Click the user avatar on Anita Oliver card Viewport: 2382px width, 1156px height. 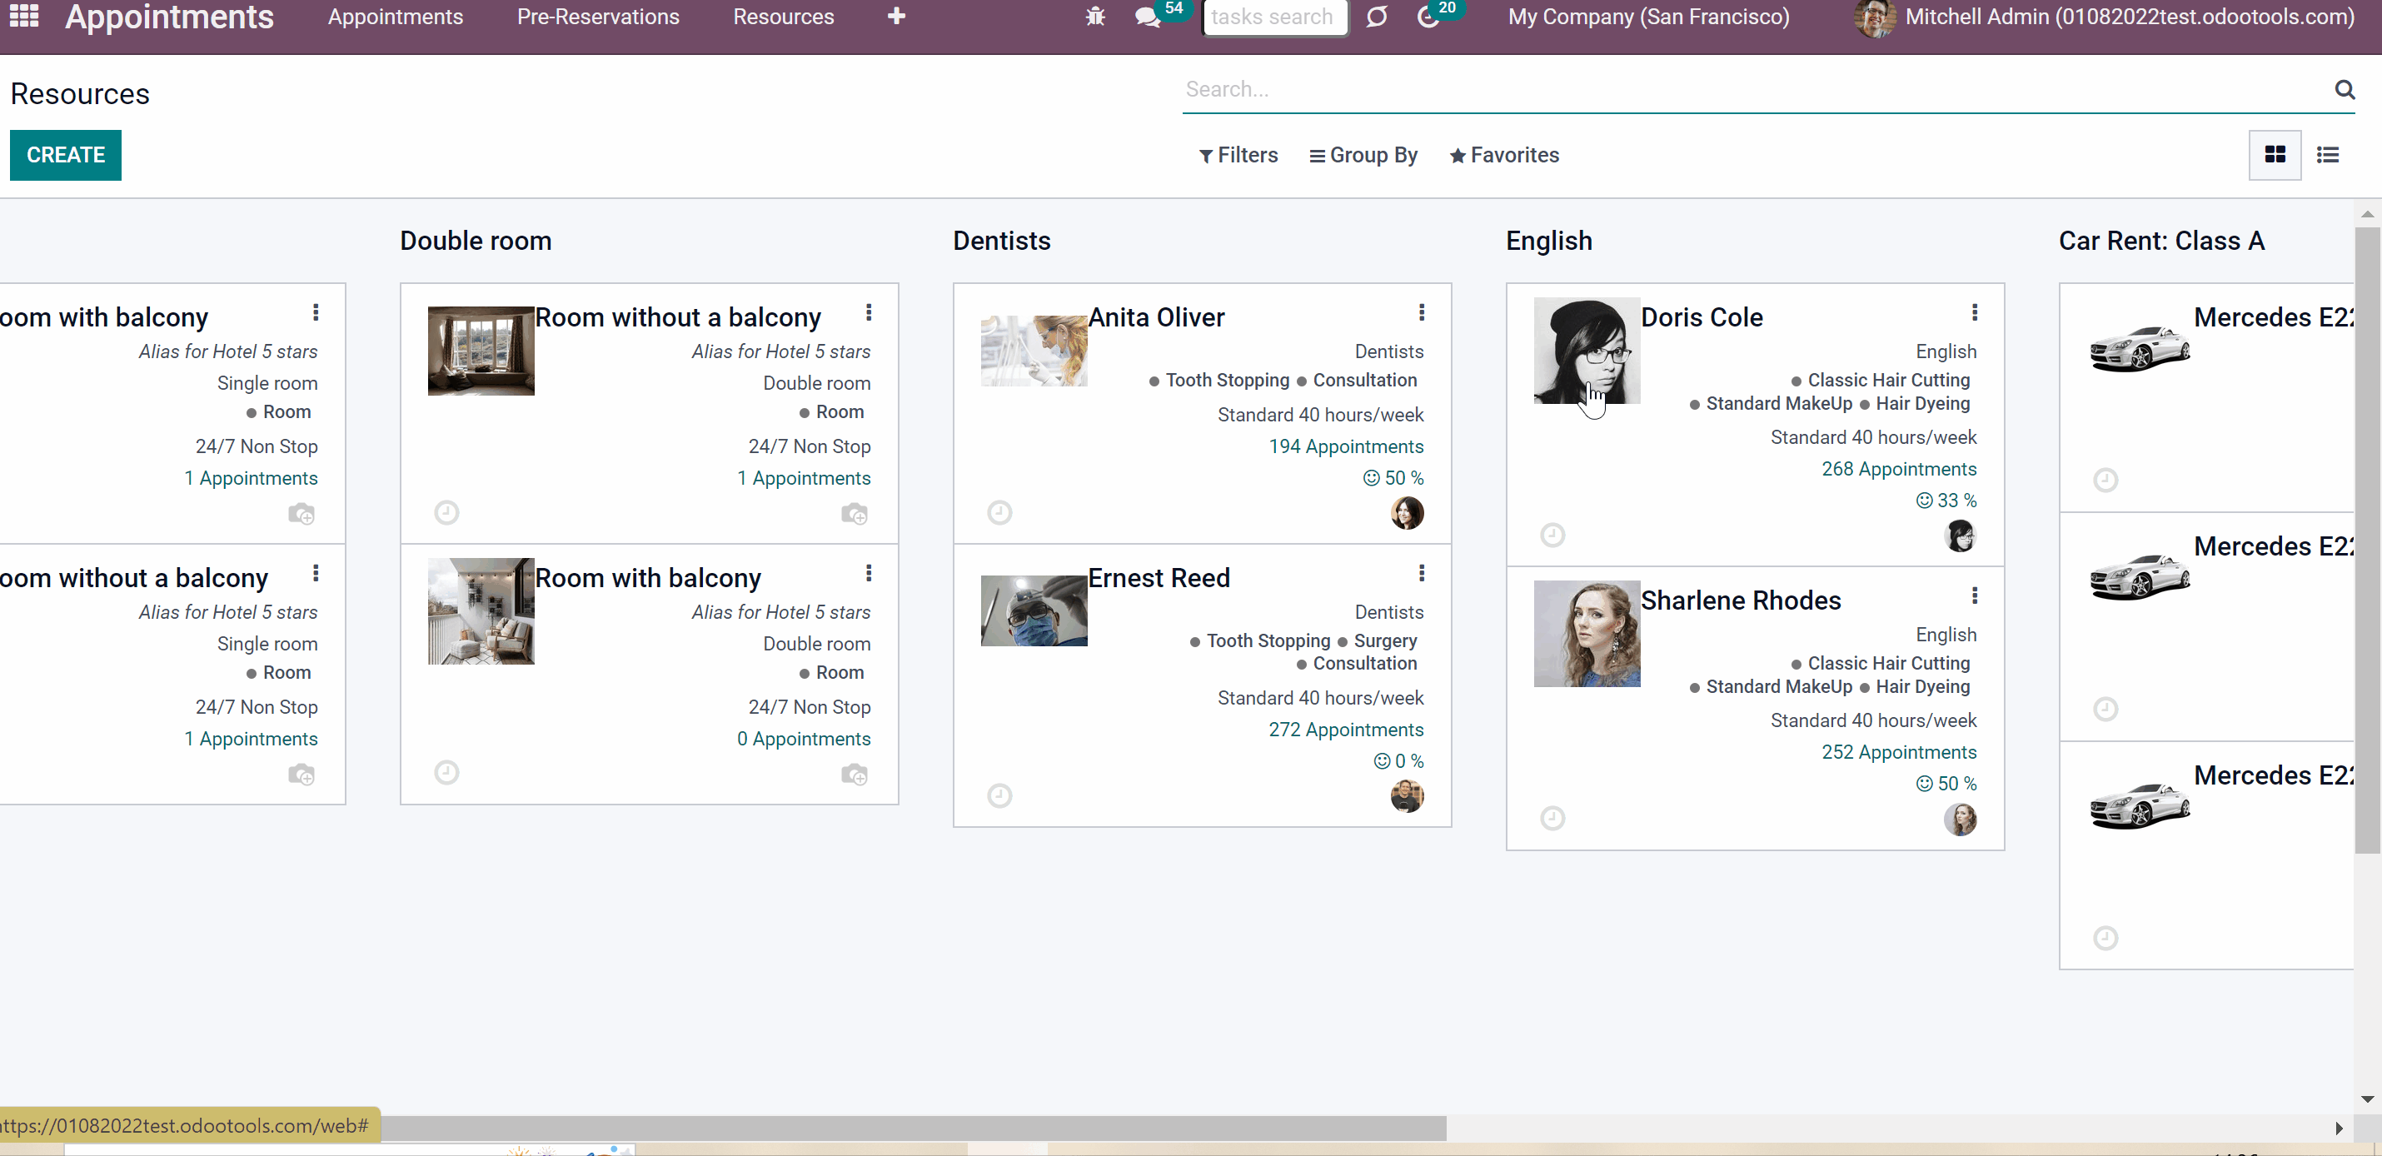(1408, 512)
